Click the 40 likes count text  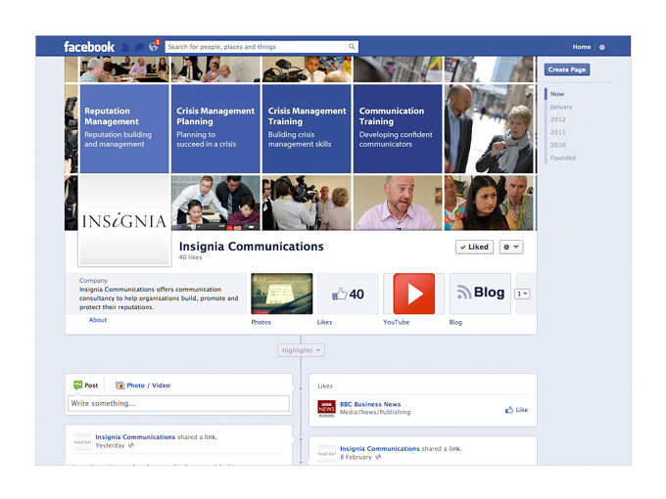pyautogui.click(x=190, y=257)
